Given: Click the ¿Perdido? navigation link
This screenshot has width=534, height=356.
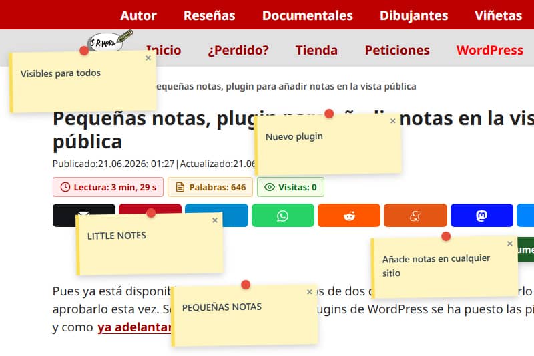Looking at the screenshot, I should pyautogui.click(x=238, y=50).
